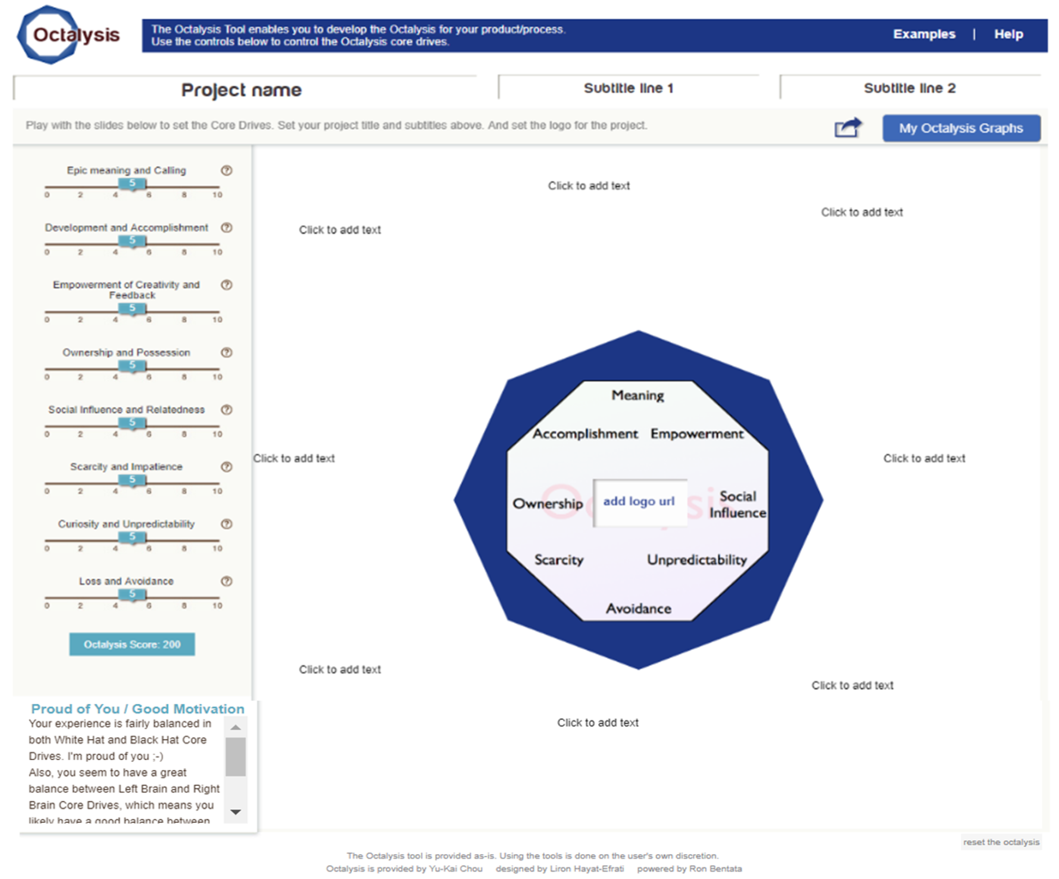The image size is (1059, 879).
Task: Add text above the octagon's top point
Action: (589, 186)
